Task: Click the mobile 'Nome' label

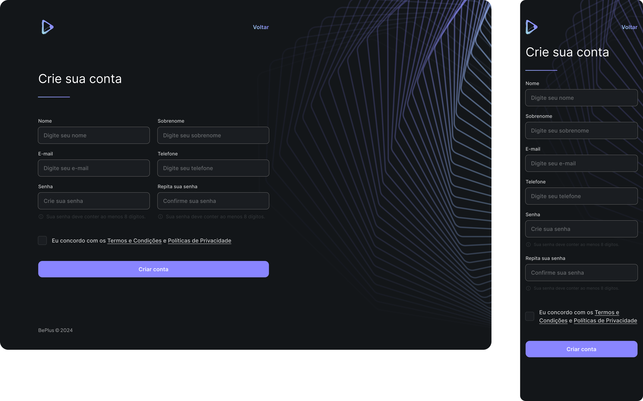Action: (x=532, y=83)
